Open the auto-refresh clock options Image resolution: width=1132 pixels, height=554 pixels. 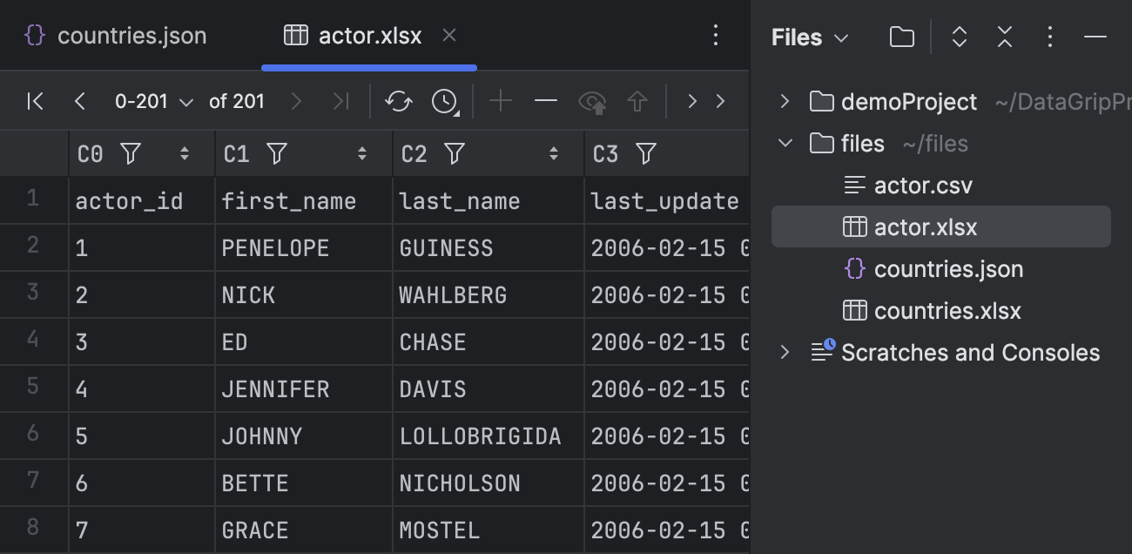(x=445, y=102)
